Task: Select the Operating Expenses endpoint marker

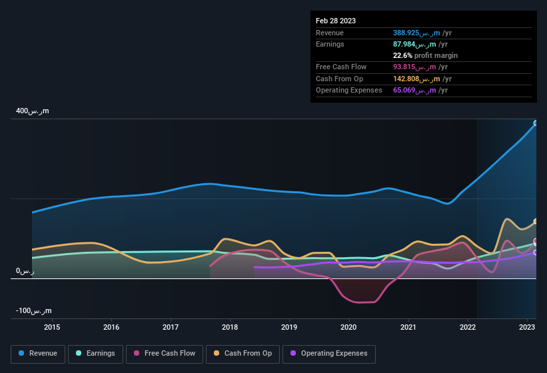Action: [x=536, y=252]
